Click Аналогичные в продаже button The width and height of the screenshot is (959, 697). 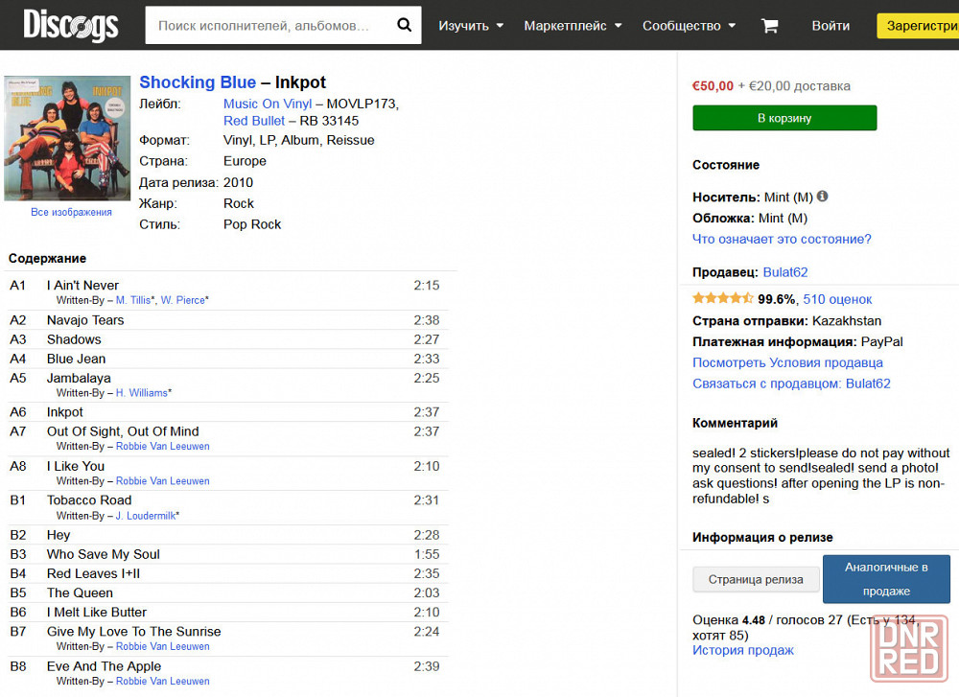click(x=886, y=579)
